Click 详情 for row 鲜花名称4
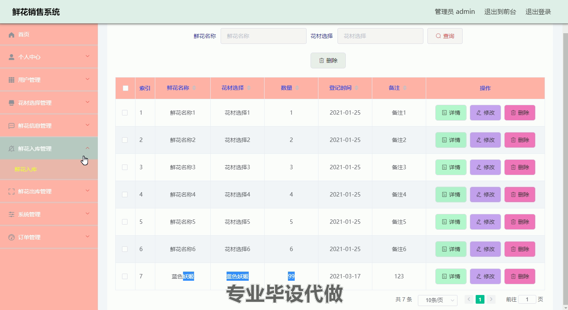Screen dimensions: 568x310 [451, 195]
